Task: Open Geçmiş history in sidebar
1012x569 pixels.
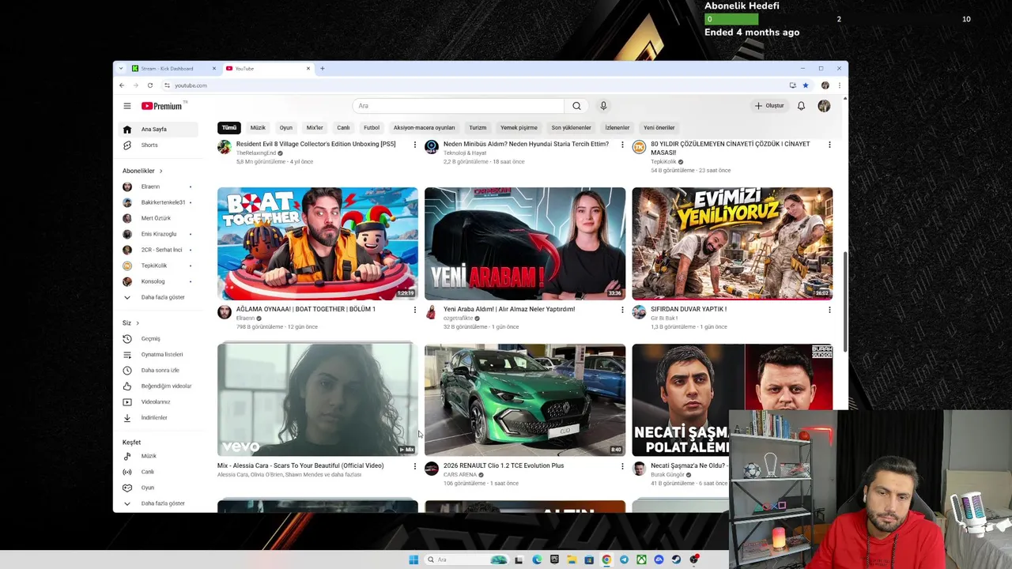Action: 150,338
